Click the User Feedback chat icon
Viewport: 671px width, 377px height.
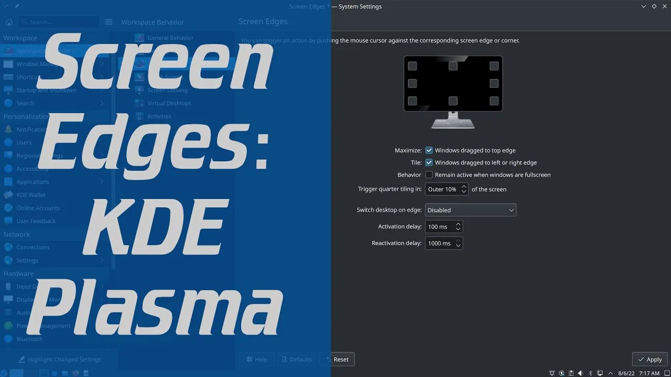[x=8, y=221]
